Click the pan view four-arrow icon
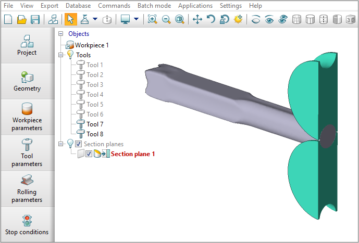359x243 pixels. (x=197, y=19)
